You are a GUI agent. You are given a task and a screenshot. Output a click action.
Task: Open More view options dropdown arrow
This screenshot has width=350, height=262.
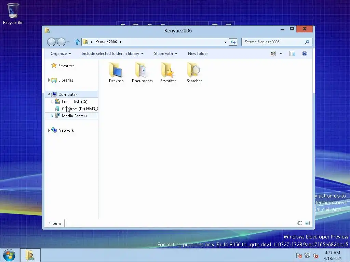tap(281, 54)
